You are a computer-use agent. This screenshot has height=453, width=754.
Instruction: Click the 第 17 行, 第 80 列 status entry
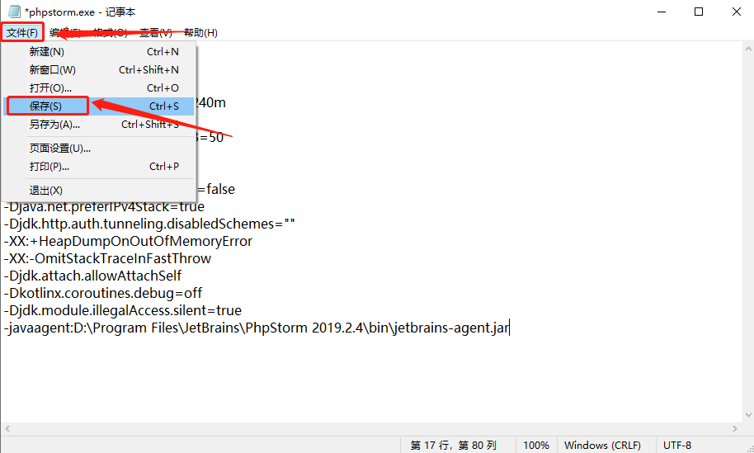[453, 446]
